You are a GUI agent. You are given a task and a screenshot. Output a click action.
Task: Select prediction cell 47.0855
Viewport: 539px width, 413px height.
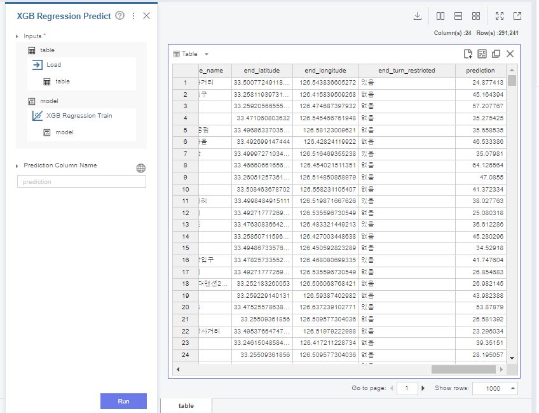tap(481, 178)
